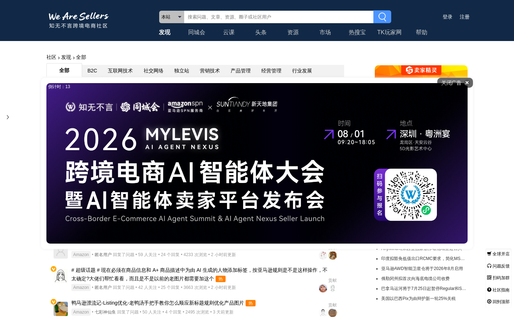Go to the 云课 navigation item
The image size is (514, 321).
click(x=229, y=32)
